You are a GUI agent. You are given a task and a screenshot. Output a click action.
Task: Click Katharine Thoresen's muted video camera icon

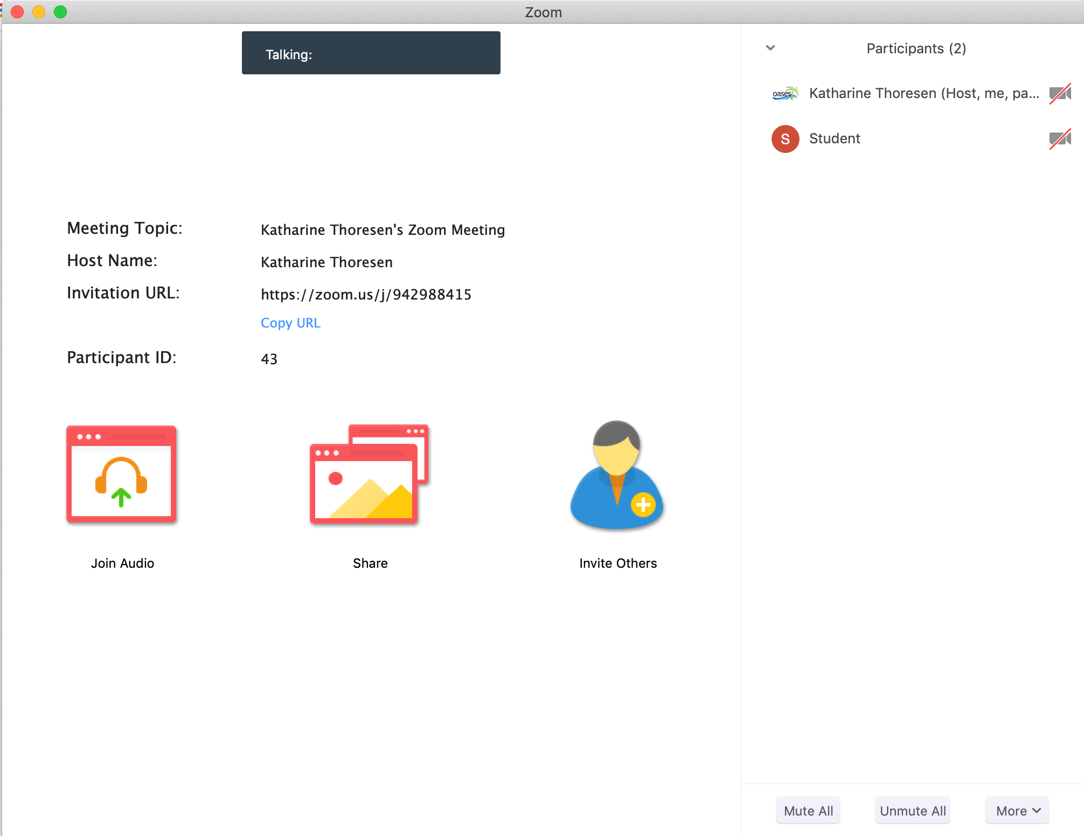pyautogui.click(x=1060, y=94)
